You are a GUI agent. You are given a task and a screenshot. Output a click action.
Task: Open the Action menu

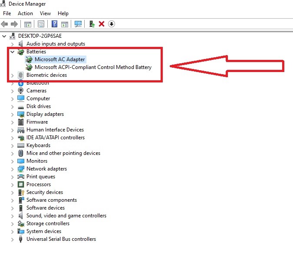click(x=26, y=13)
